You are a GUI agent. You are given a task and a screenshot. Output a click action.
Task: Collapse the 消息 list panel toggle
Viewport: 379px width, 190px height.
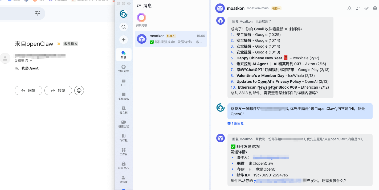[139, 6]
